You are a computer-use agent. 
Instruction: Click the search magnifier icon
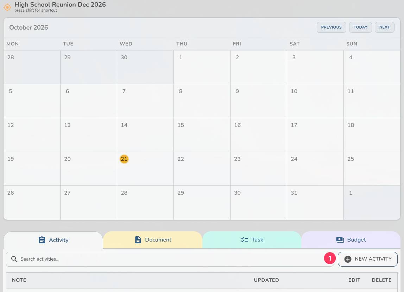click(14, 259)
